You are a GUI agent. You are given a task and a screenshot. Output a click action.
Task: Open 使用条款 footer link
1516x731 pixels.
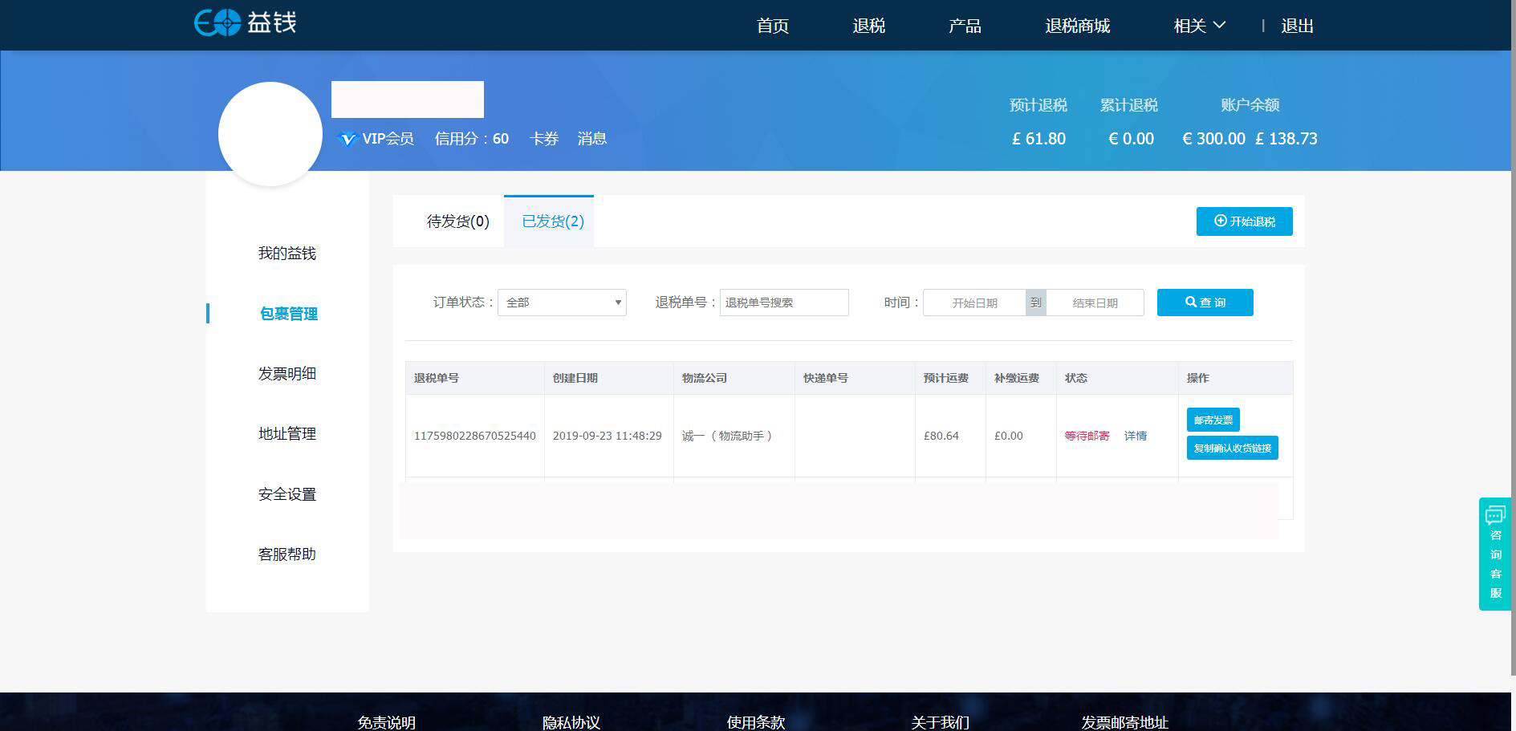756,722
